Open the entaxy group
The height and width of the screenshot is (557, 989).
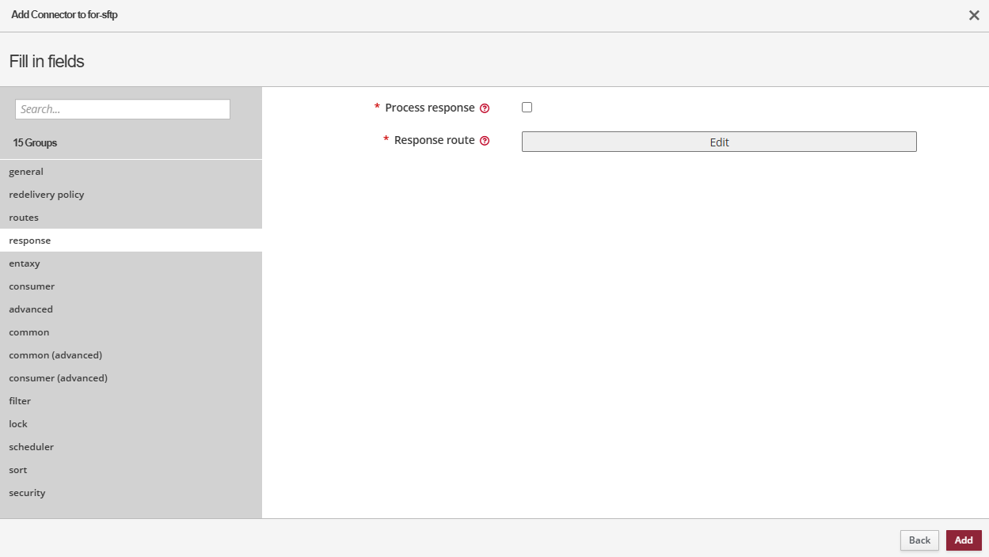(25, 263)
